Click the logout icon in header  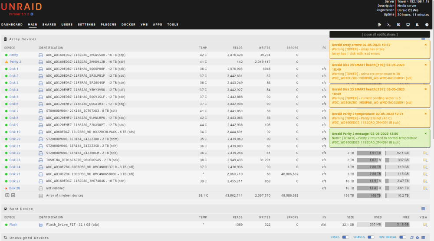pos(379,25)
